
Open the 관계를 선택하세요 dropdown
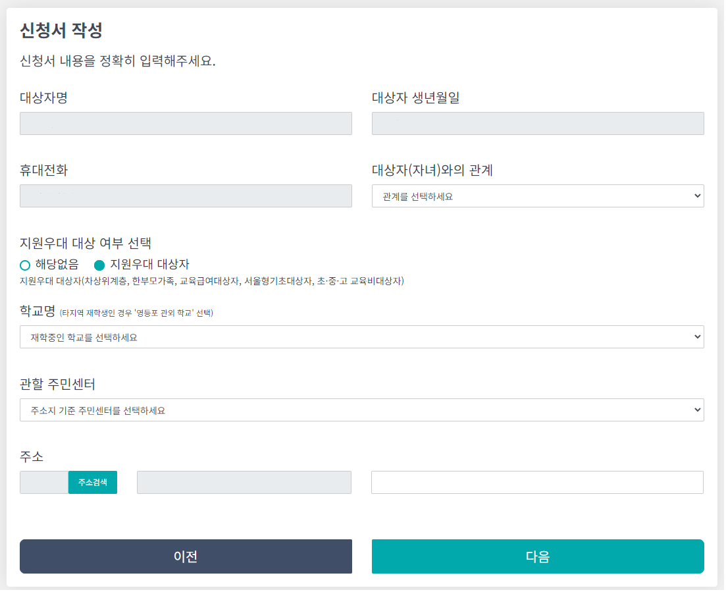539,196
